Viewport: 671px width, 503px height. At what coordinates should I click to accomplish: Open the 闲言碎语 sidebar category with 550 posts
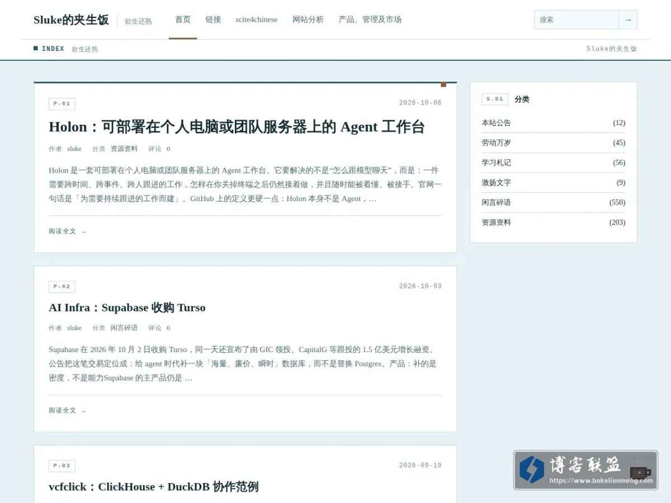497,202
